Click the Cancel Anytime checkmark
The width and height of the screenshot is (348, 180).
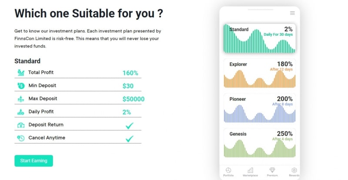click(x=129, y=139)
